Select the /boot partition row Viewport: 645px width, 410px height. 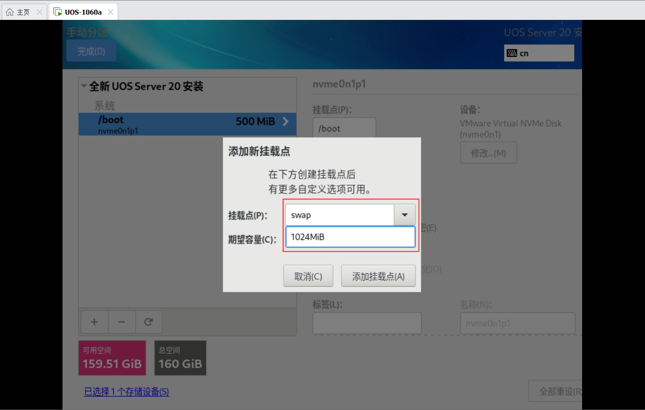pyautogui.click(x=188, y=124)
